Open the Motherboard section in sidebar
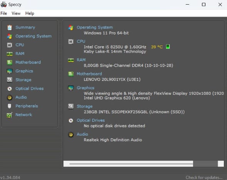This screenshot has height=180, width=227. pos(28,62)
